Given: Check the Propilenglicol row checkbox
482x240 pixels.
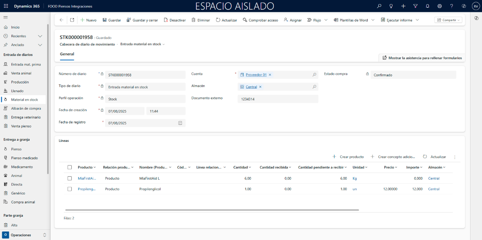Looking at the screenshot, I should tap(69, 189).
